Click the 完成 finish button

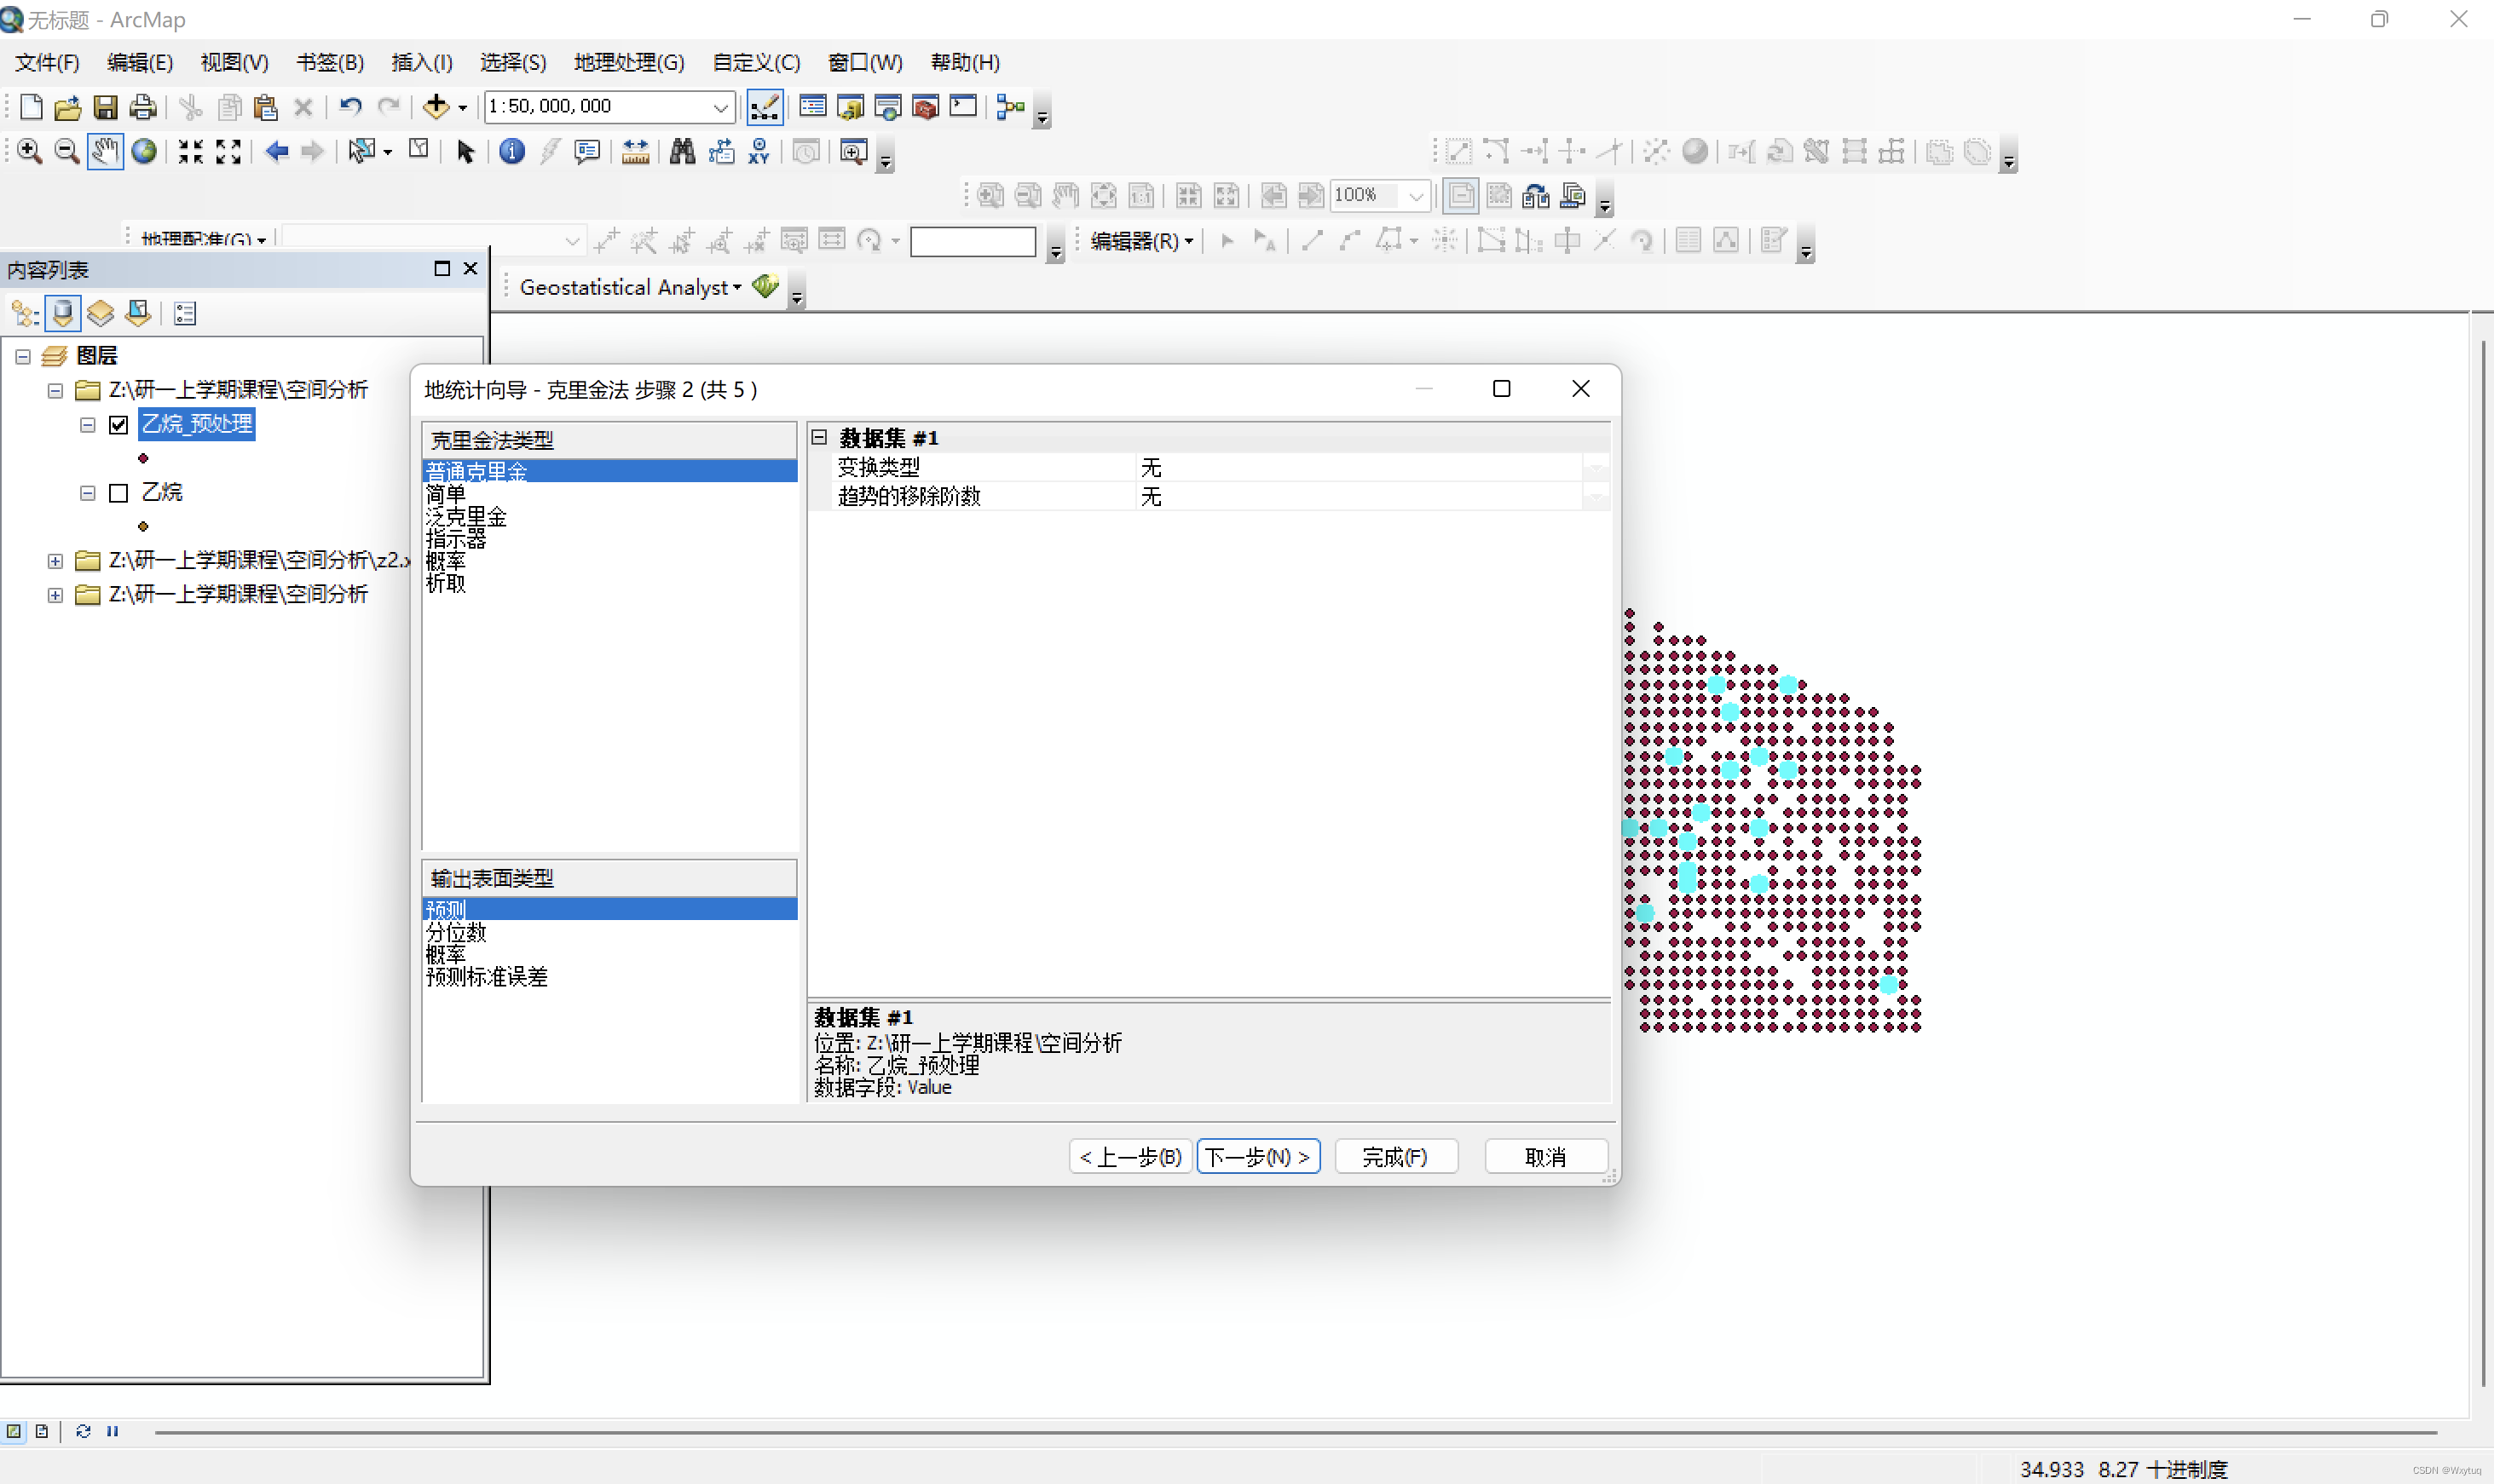coord(1395,1157)
